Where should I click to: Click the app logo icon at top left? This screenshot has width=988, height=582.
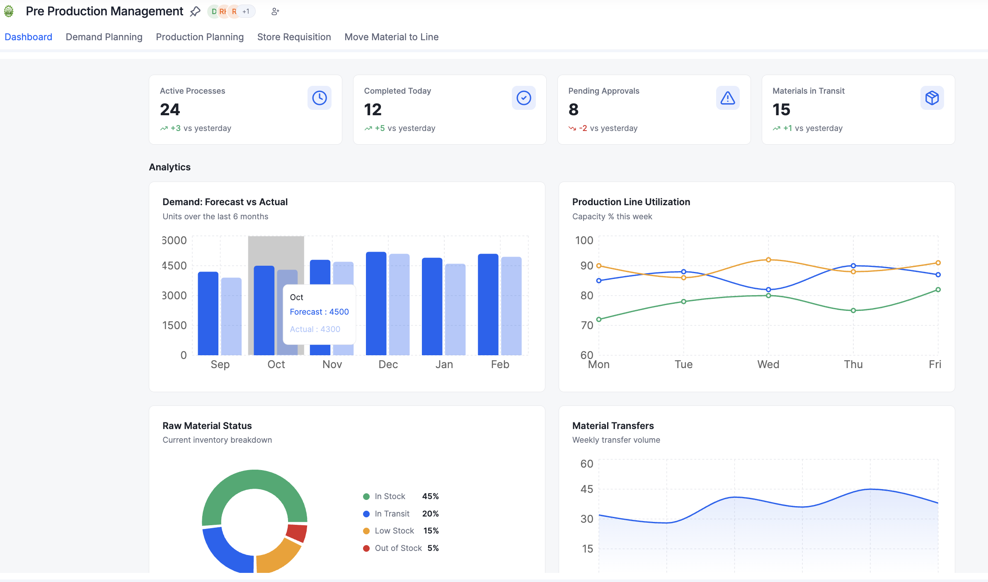coord(9,12)
